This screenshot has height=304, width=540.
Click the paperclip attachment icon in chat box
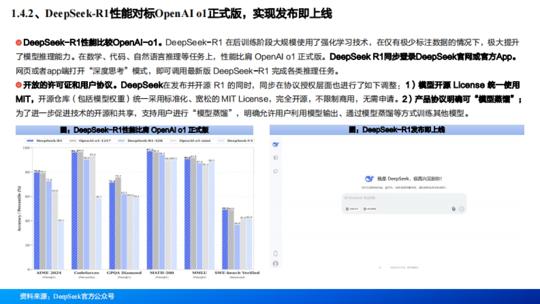(x=454, y=209)
